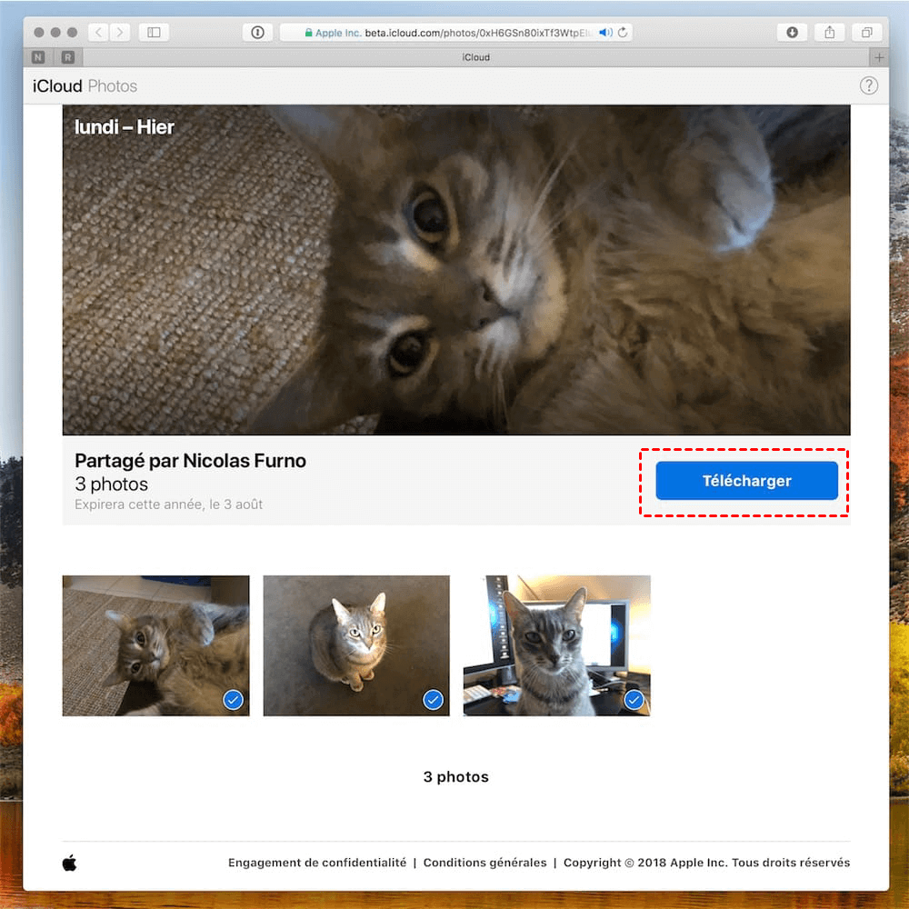Image resolution: width=909 pixels, height=909 pixels.
Task: Open Engagement de confidentialité link
Action: tap(317, 863)
